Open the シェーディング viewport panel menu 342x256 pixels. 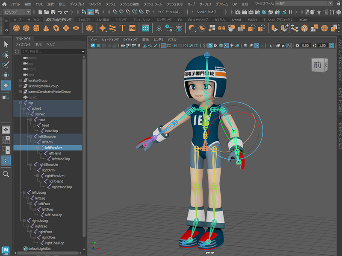[111, 39]
